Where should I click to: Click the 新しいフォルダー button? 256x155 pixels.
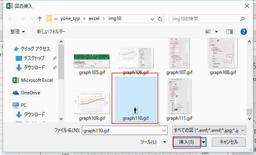(x=51, y=32)
